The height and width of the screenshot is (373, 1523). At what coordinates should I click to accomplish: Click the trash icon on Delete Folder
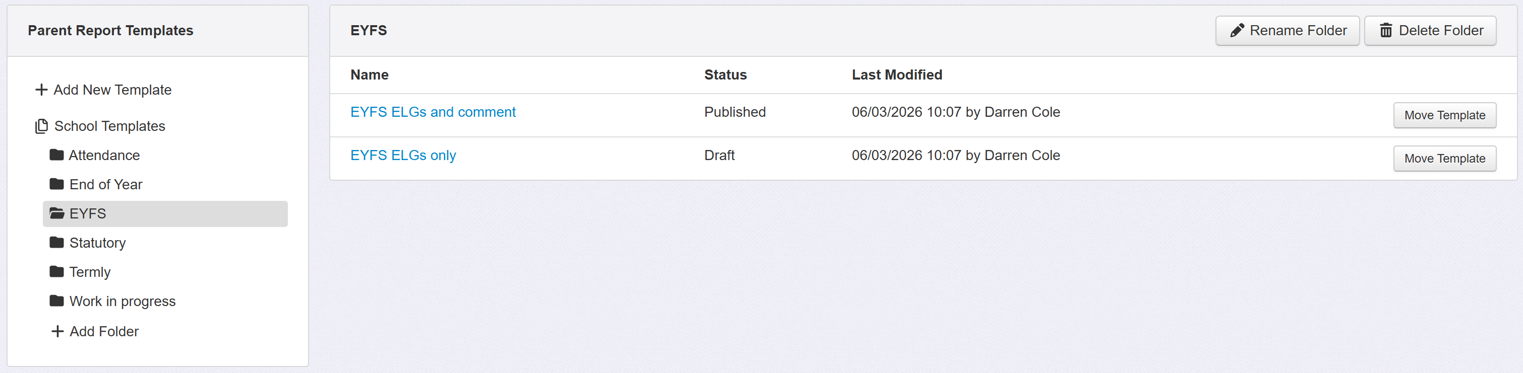(1386, 31)
